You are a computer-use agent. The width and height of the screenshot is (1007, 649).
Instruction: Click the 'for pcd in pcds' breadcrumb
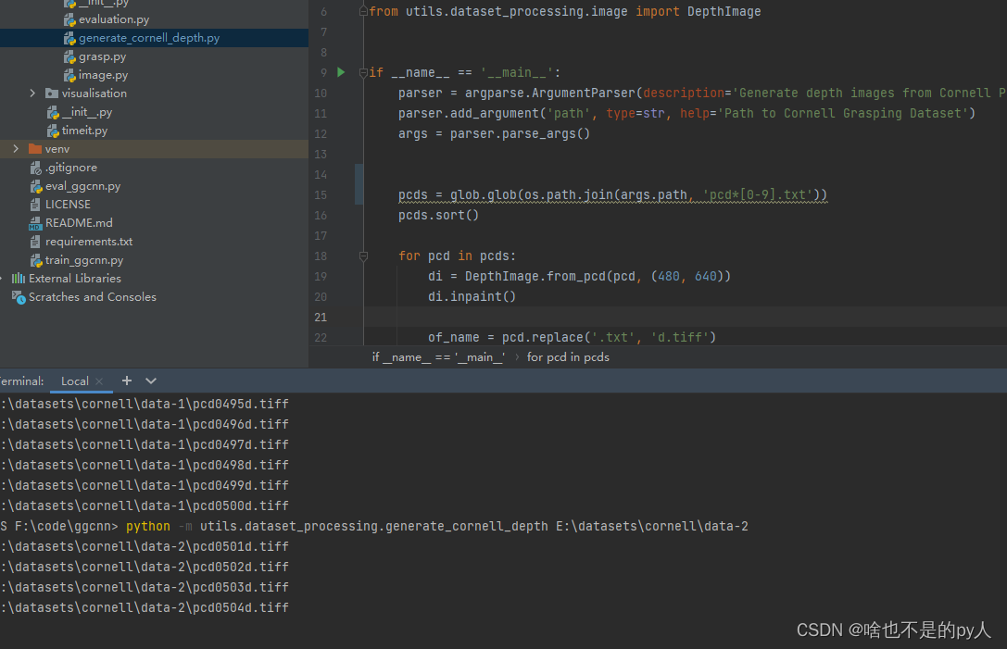[569, 356]
